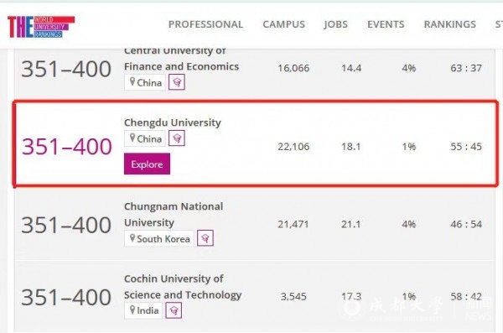The height and width of the screenshot is (333, 503).
Task: Click the Explore button for Chengdu University
Action: pyautogui.click(x=147, y=164)
